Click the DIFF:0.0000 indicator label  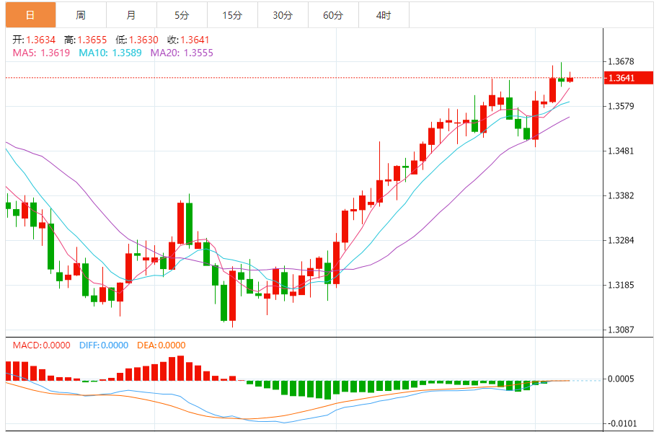103,345
